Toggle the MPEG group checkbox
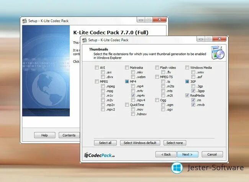Viewport: 249px width, 182px height. point(97,81)
